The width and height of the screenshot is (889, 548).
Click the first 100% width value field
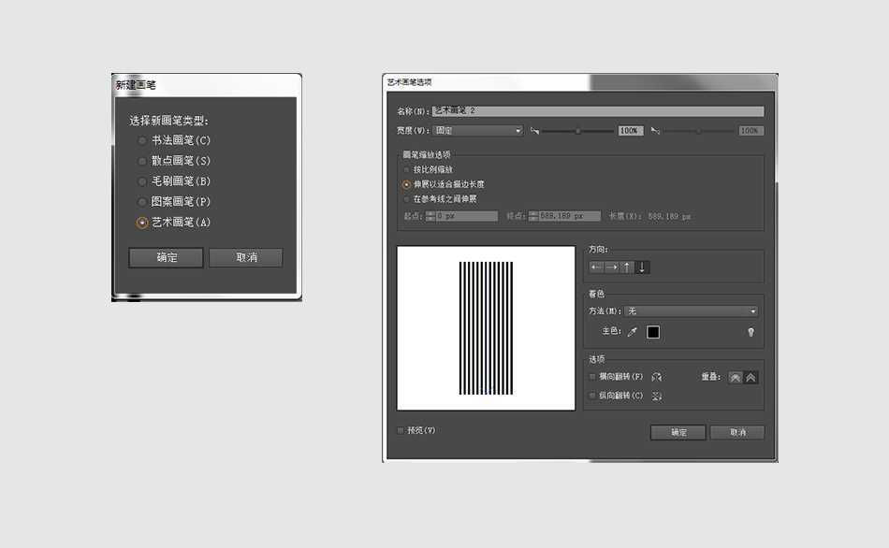(x=630, y=131)
